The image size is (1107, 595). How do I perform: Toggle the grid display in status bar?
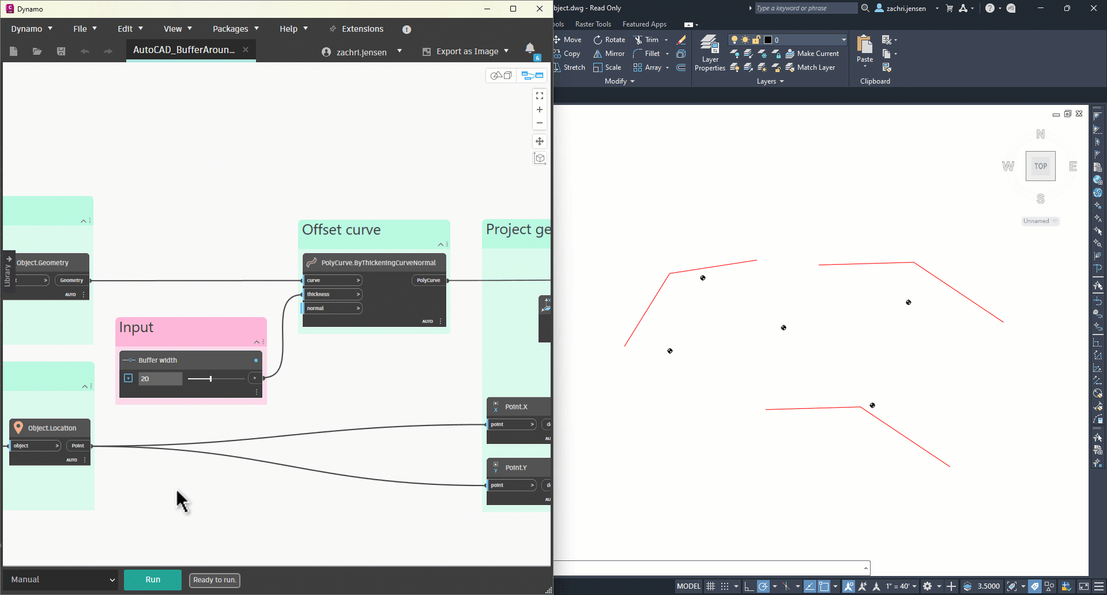click(711, 586)
